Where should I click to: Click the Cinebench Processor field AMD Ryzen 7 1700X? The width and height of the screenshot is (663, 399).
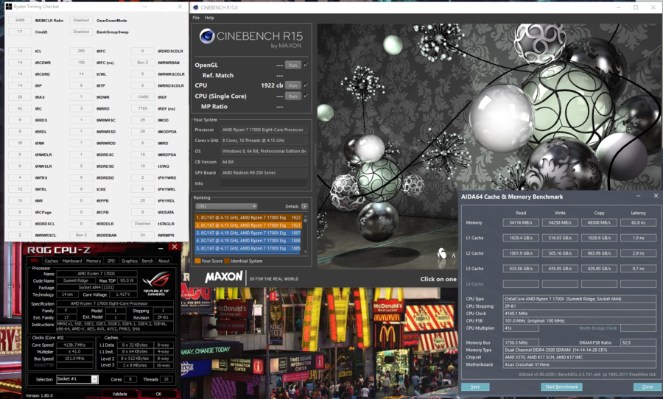pos(264,130)
